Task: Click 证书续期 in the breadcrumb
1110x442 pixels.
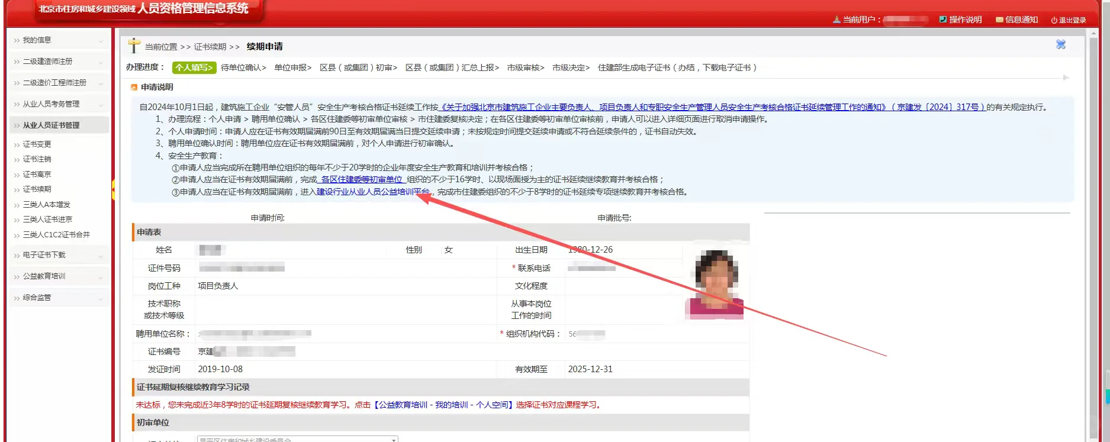Action: pyautogui.click(x=210, y=47)
